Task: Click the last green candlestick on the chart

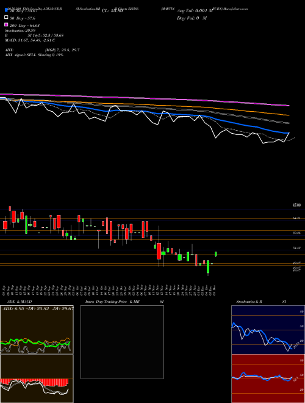Action: click(216, 254)
